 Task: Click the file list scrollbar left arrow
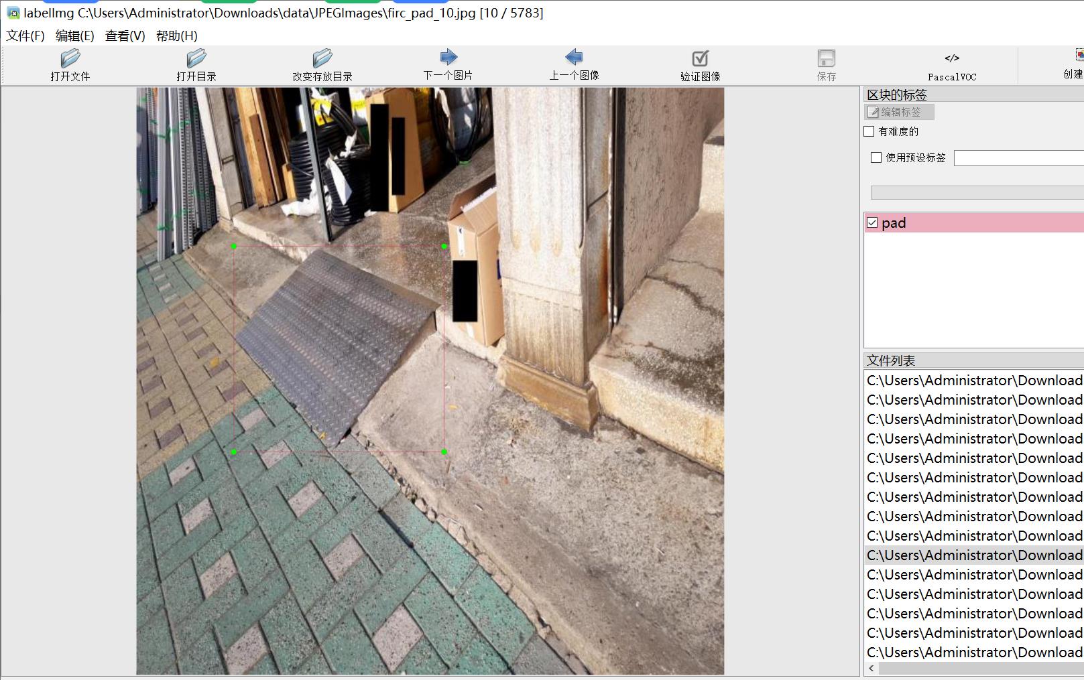[x=871, y=669]
